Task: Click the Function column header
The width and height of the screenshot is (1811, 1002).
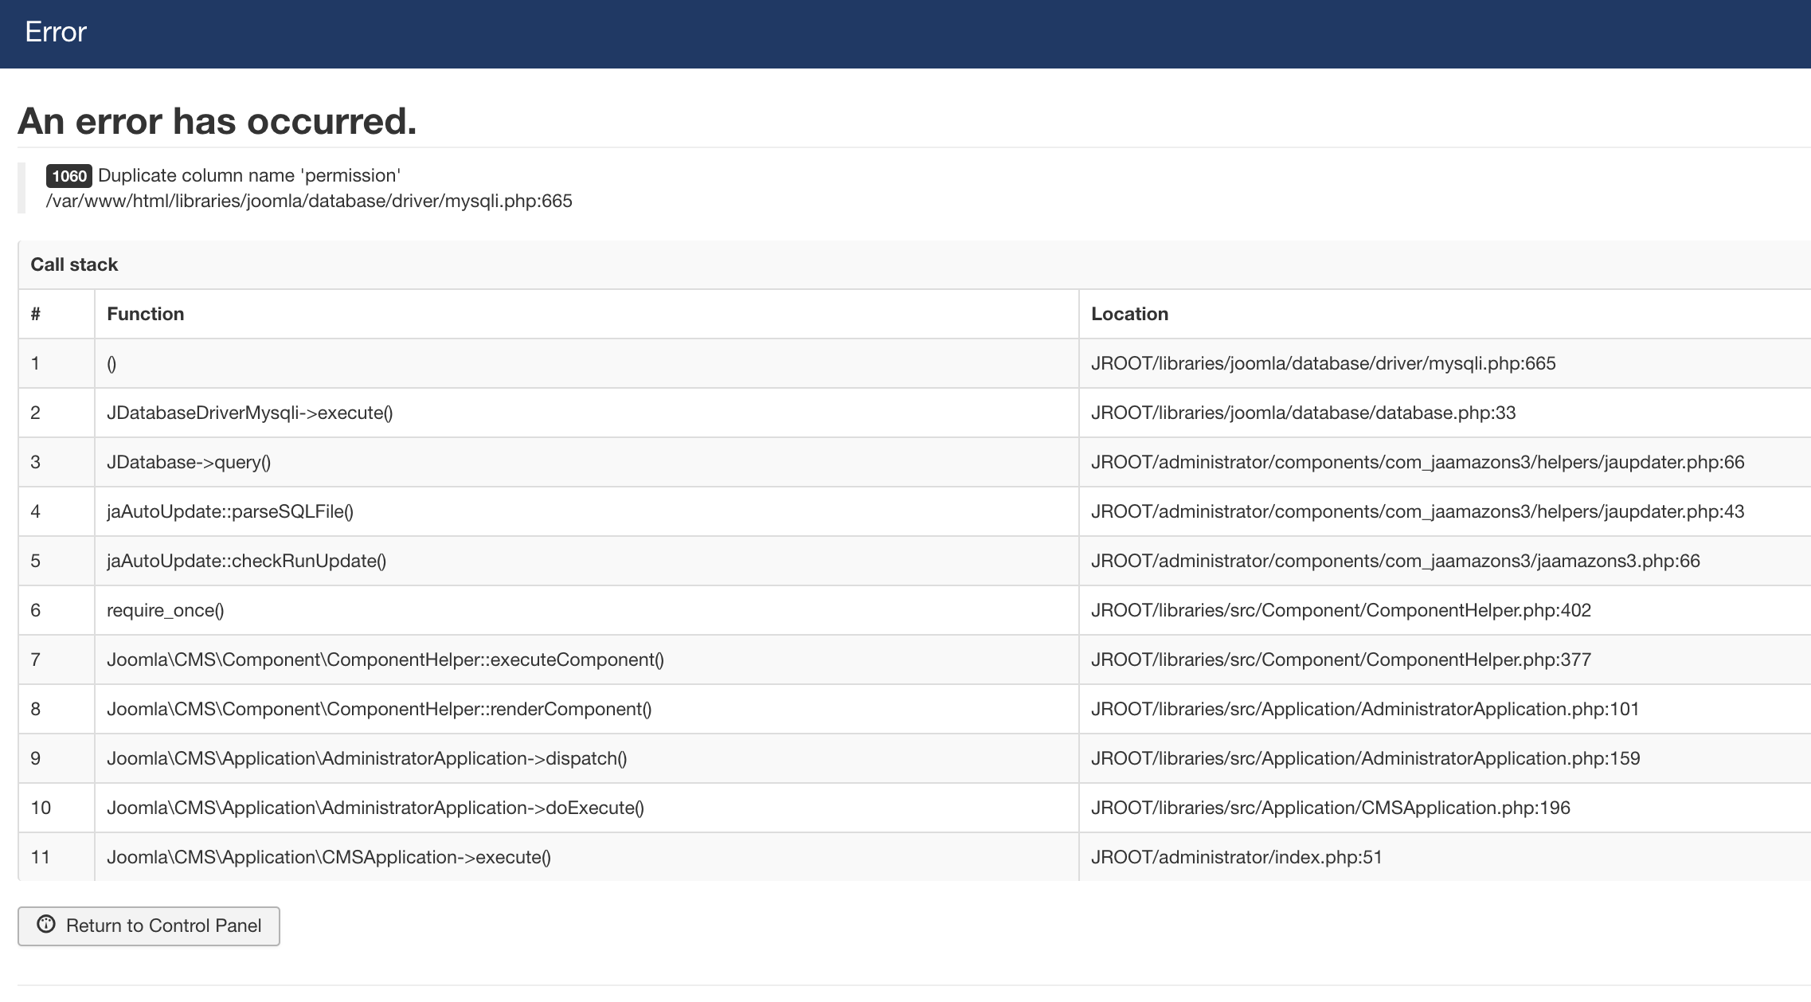Action: coord(146,315)
